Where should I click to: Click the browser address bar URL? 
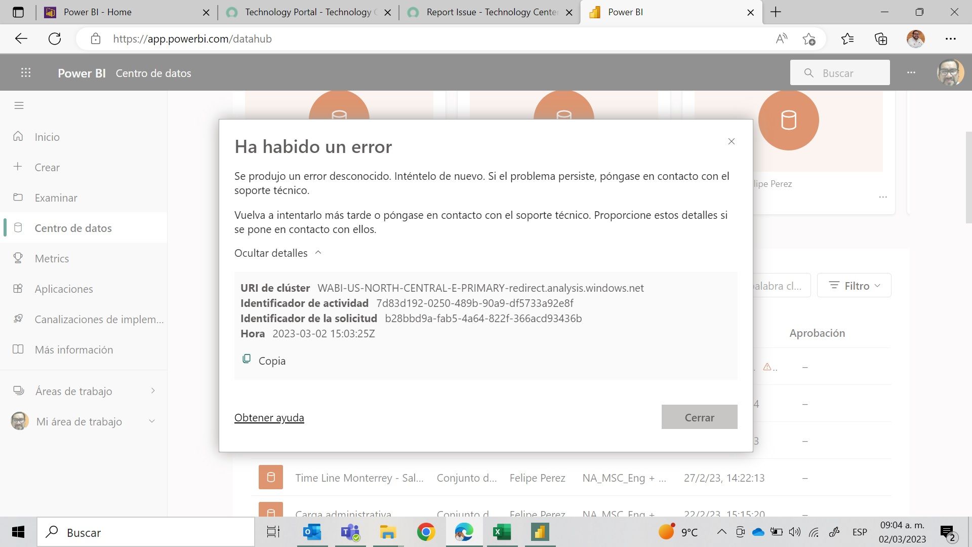coord(192,38)
